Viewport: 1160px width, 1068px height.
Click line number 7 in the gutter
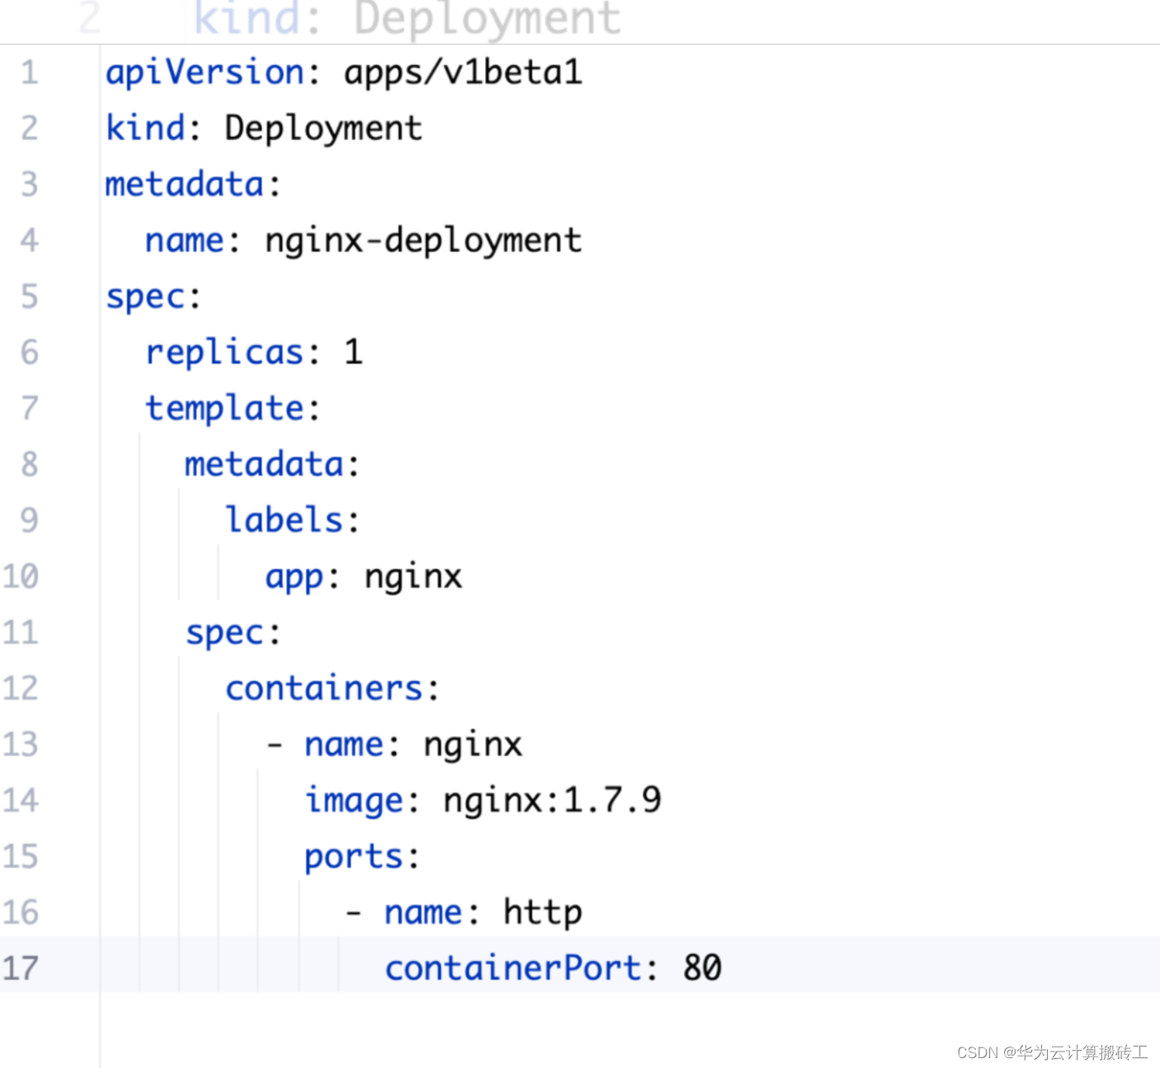pos(30,408)
